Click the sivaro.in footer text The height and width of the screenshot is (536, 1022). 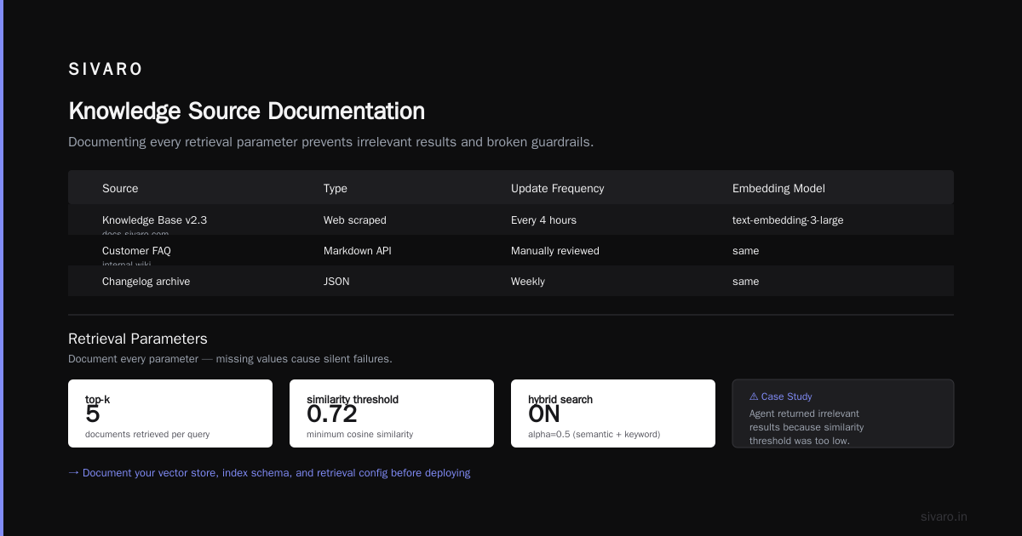click(944, 516)
